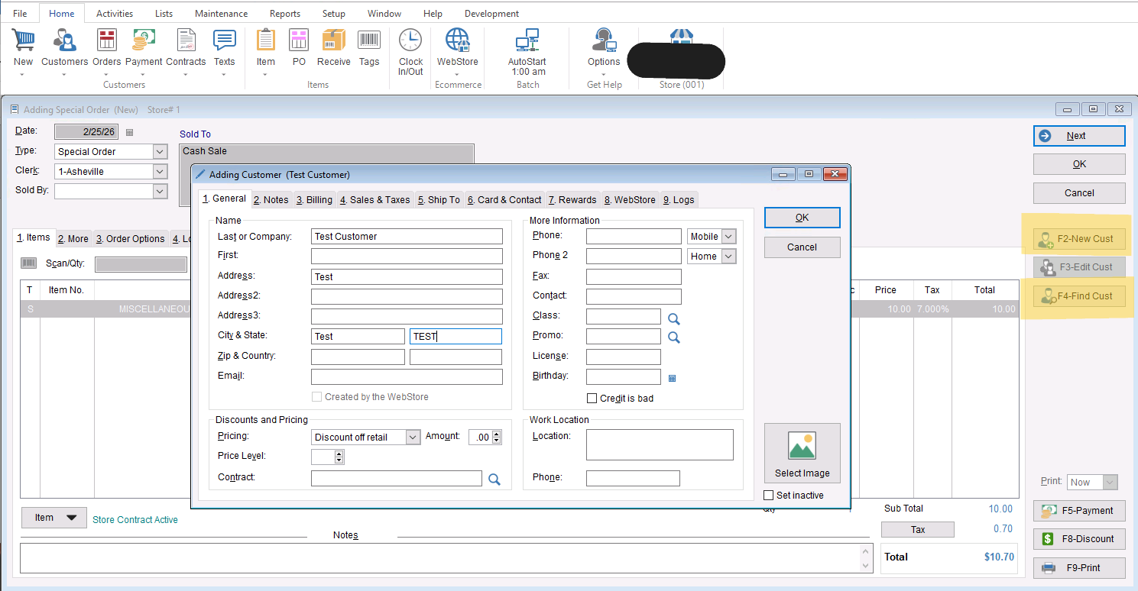Click the Select Image button
This screenshot has width=1138, height=591.
[x=802, y=454]
